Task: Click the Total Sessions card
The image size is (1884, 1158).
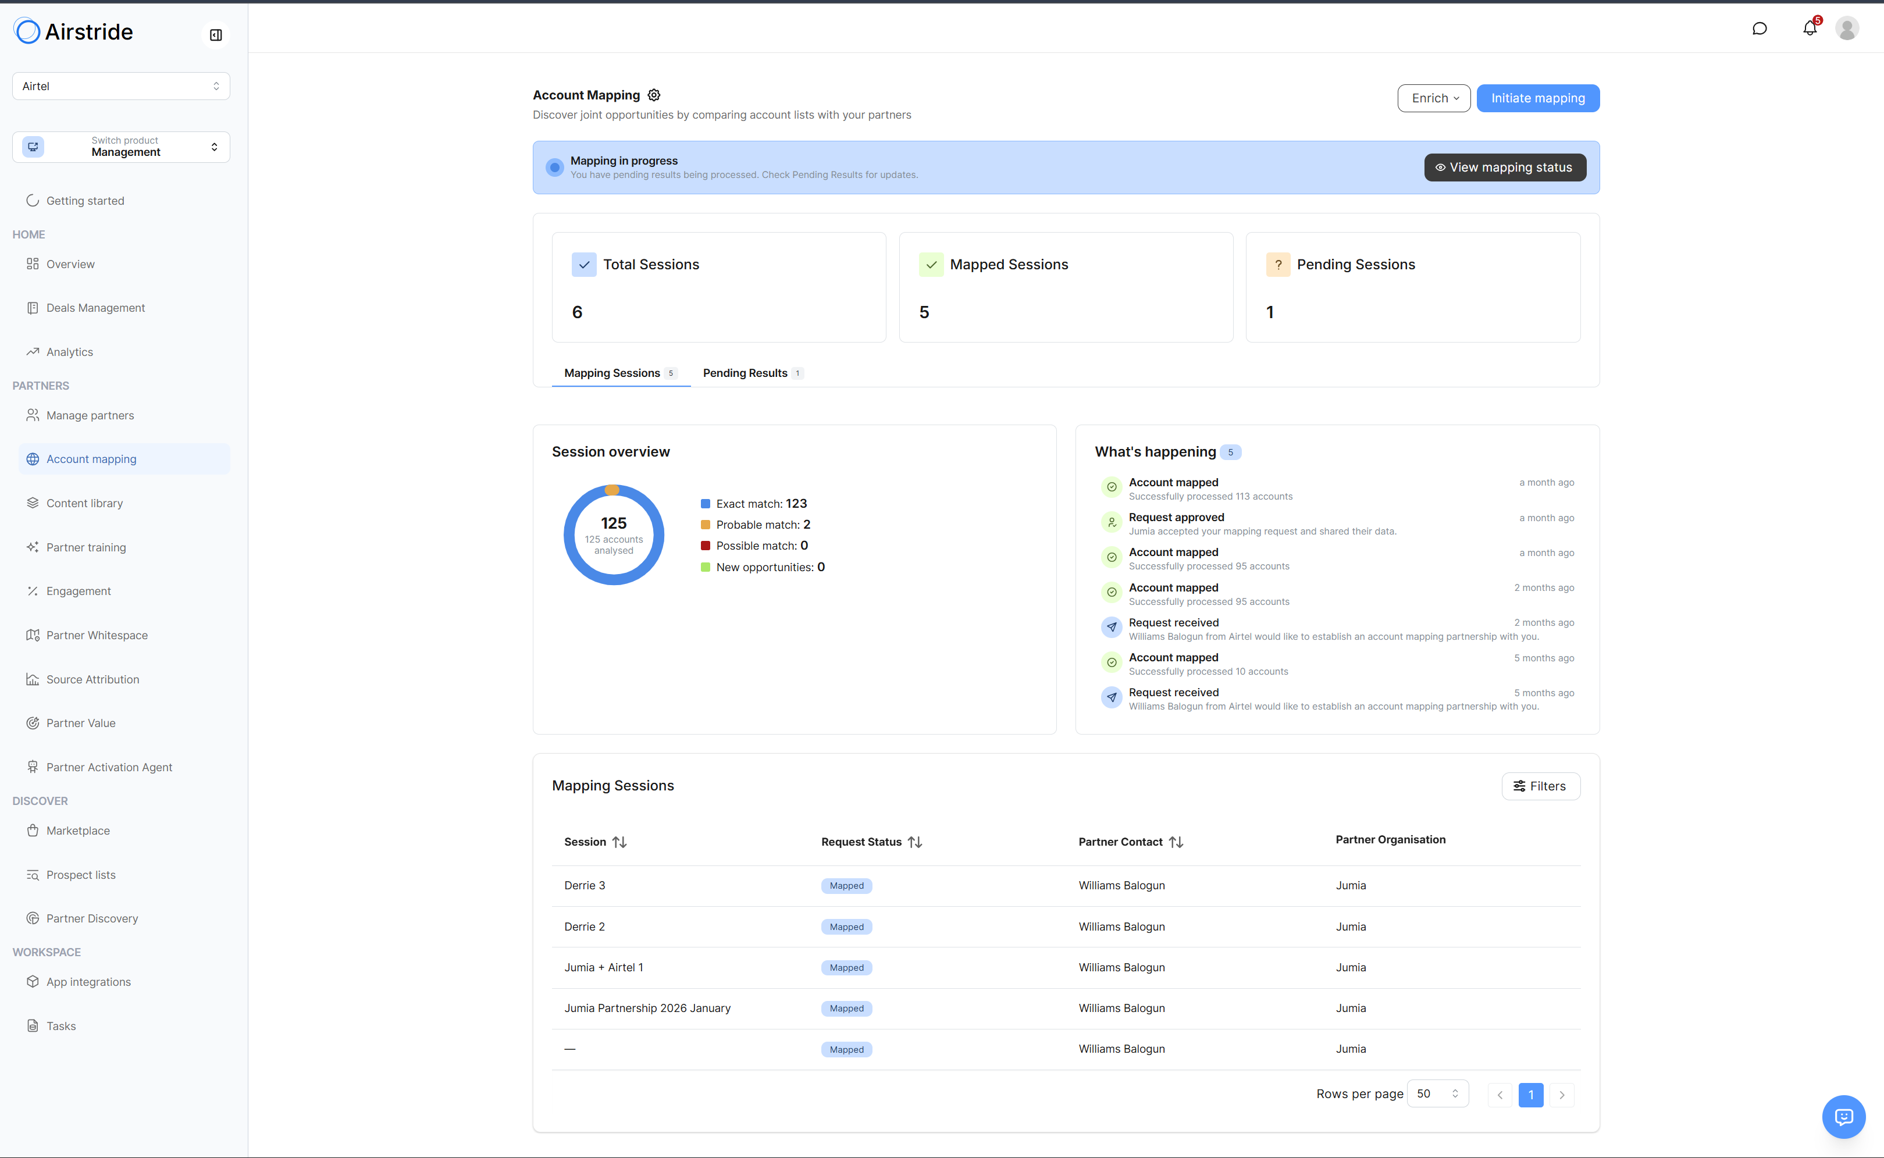Action: (x=718, y=287)
